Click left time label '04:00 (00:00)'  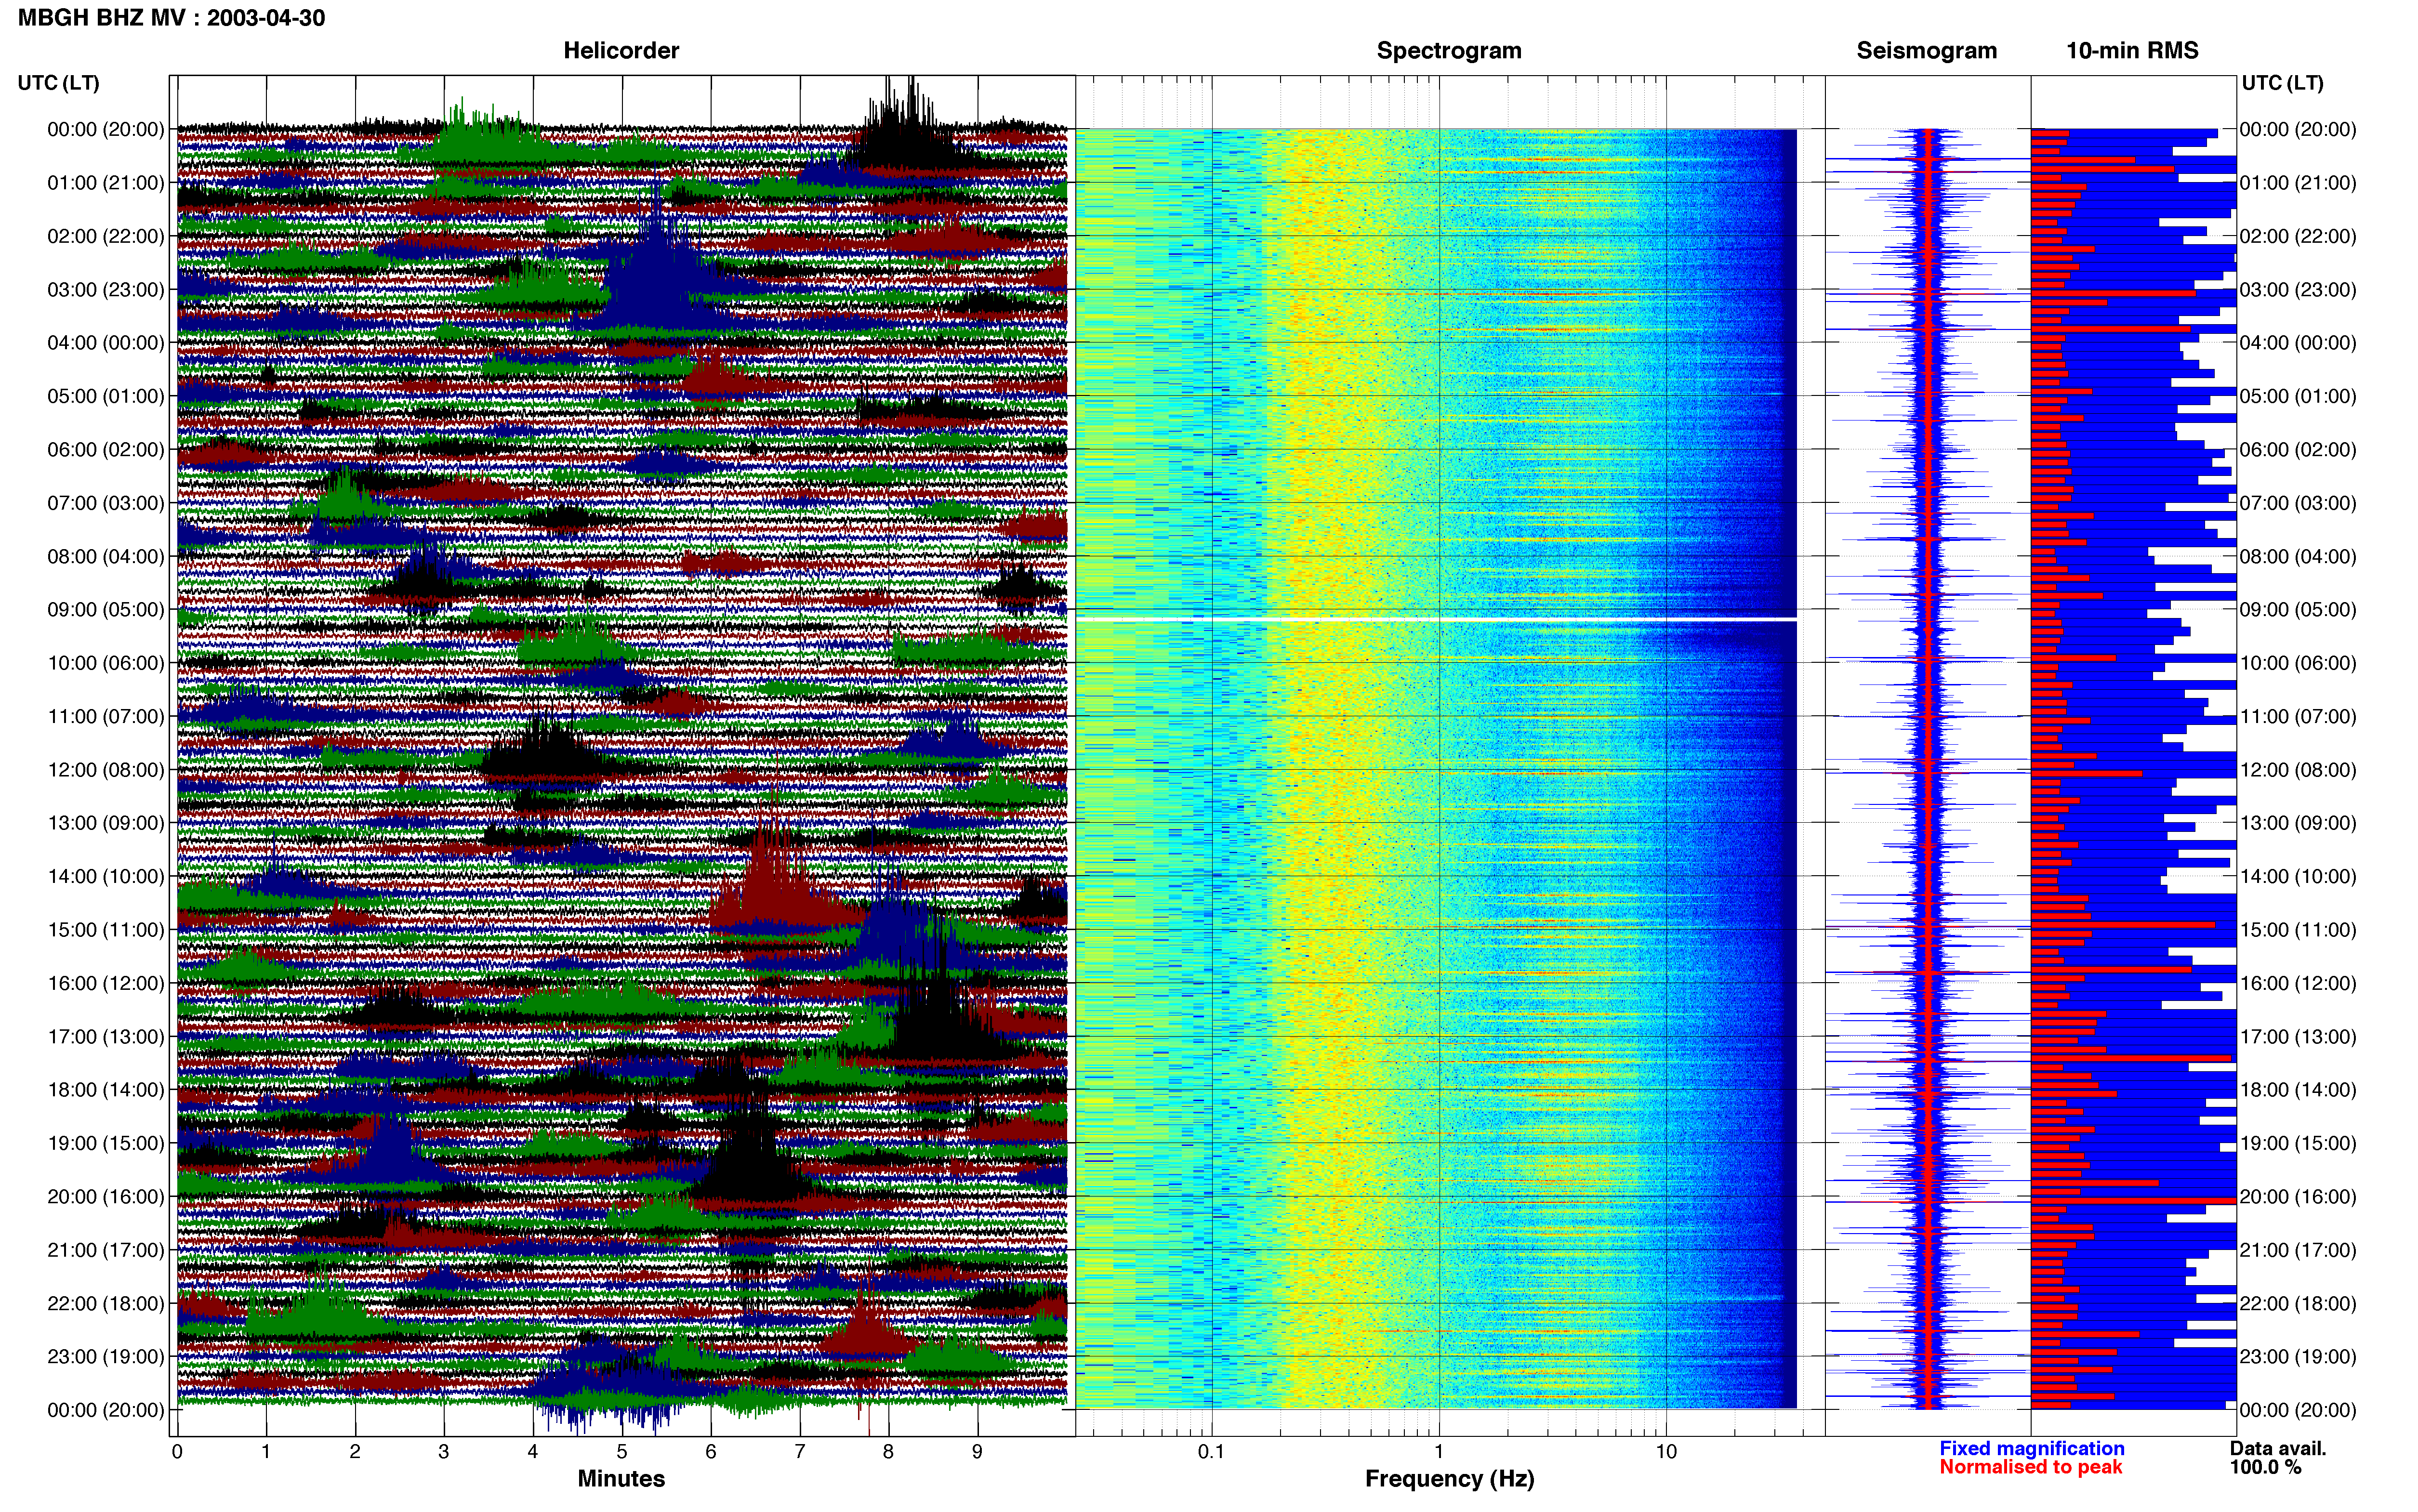click(106, 343)
